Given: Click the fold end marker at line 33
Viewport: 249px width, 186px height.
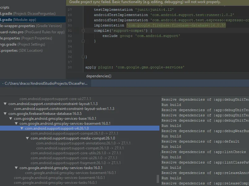Looking at the screenshot, I should (x=83, y=41).
